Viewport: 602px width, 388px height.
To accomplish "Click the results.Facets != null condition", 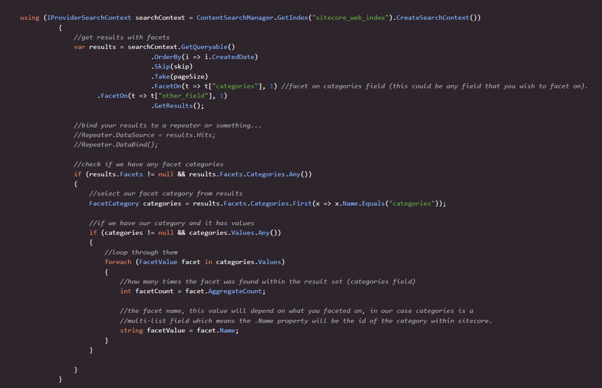I will pos(131,174).
